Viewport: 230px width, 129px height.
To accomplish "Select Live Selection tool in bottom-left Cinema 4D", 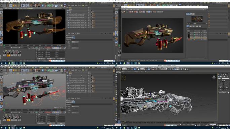I will point(11,70).
